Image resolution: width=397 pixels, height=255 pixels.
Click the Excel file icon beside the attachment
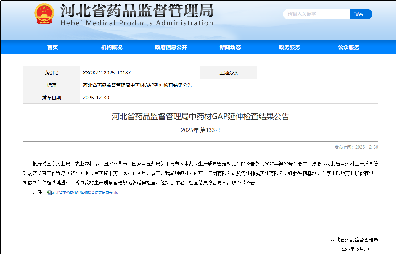(49, 193)
